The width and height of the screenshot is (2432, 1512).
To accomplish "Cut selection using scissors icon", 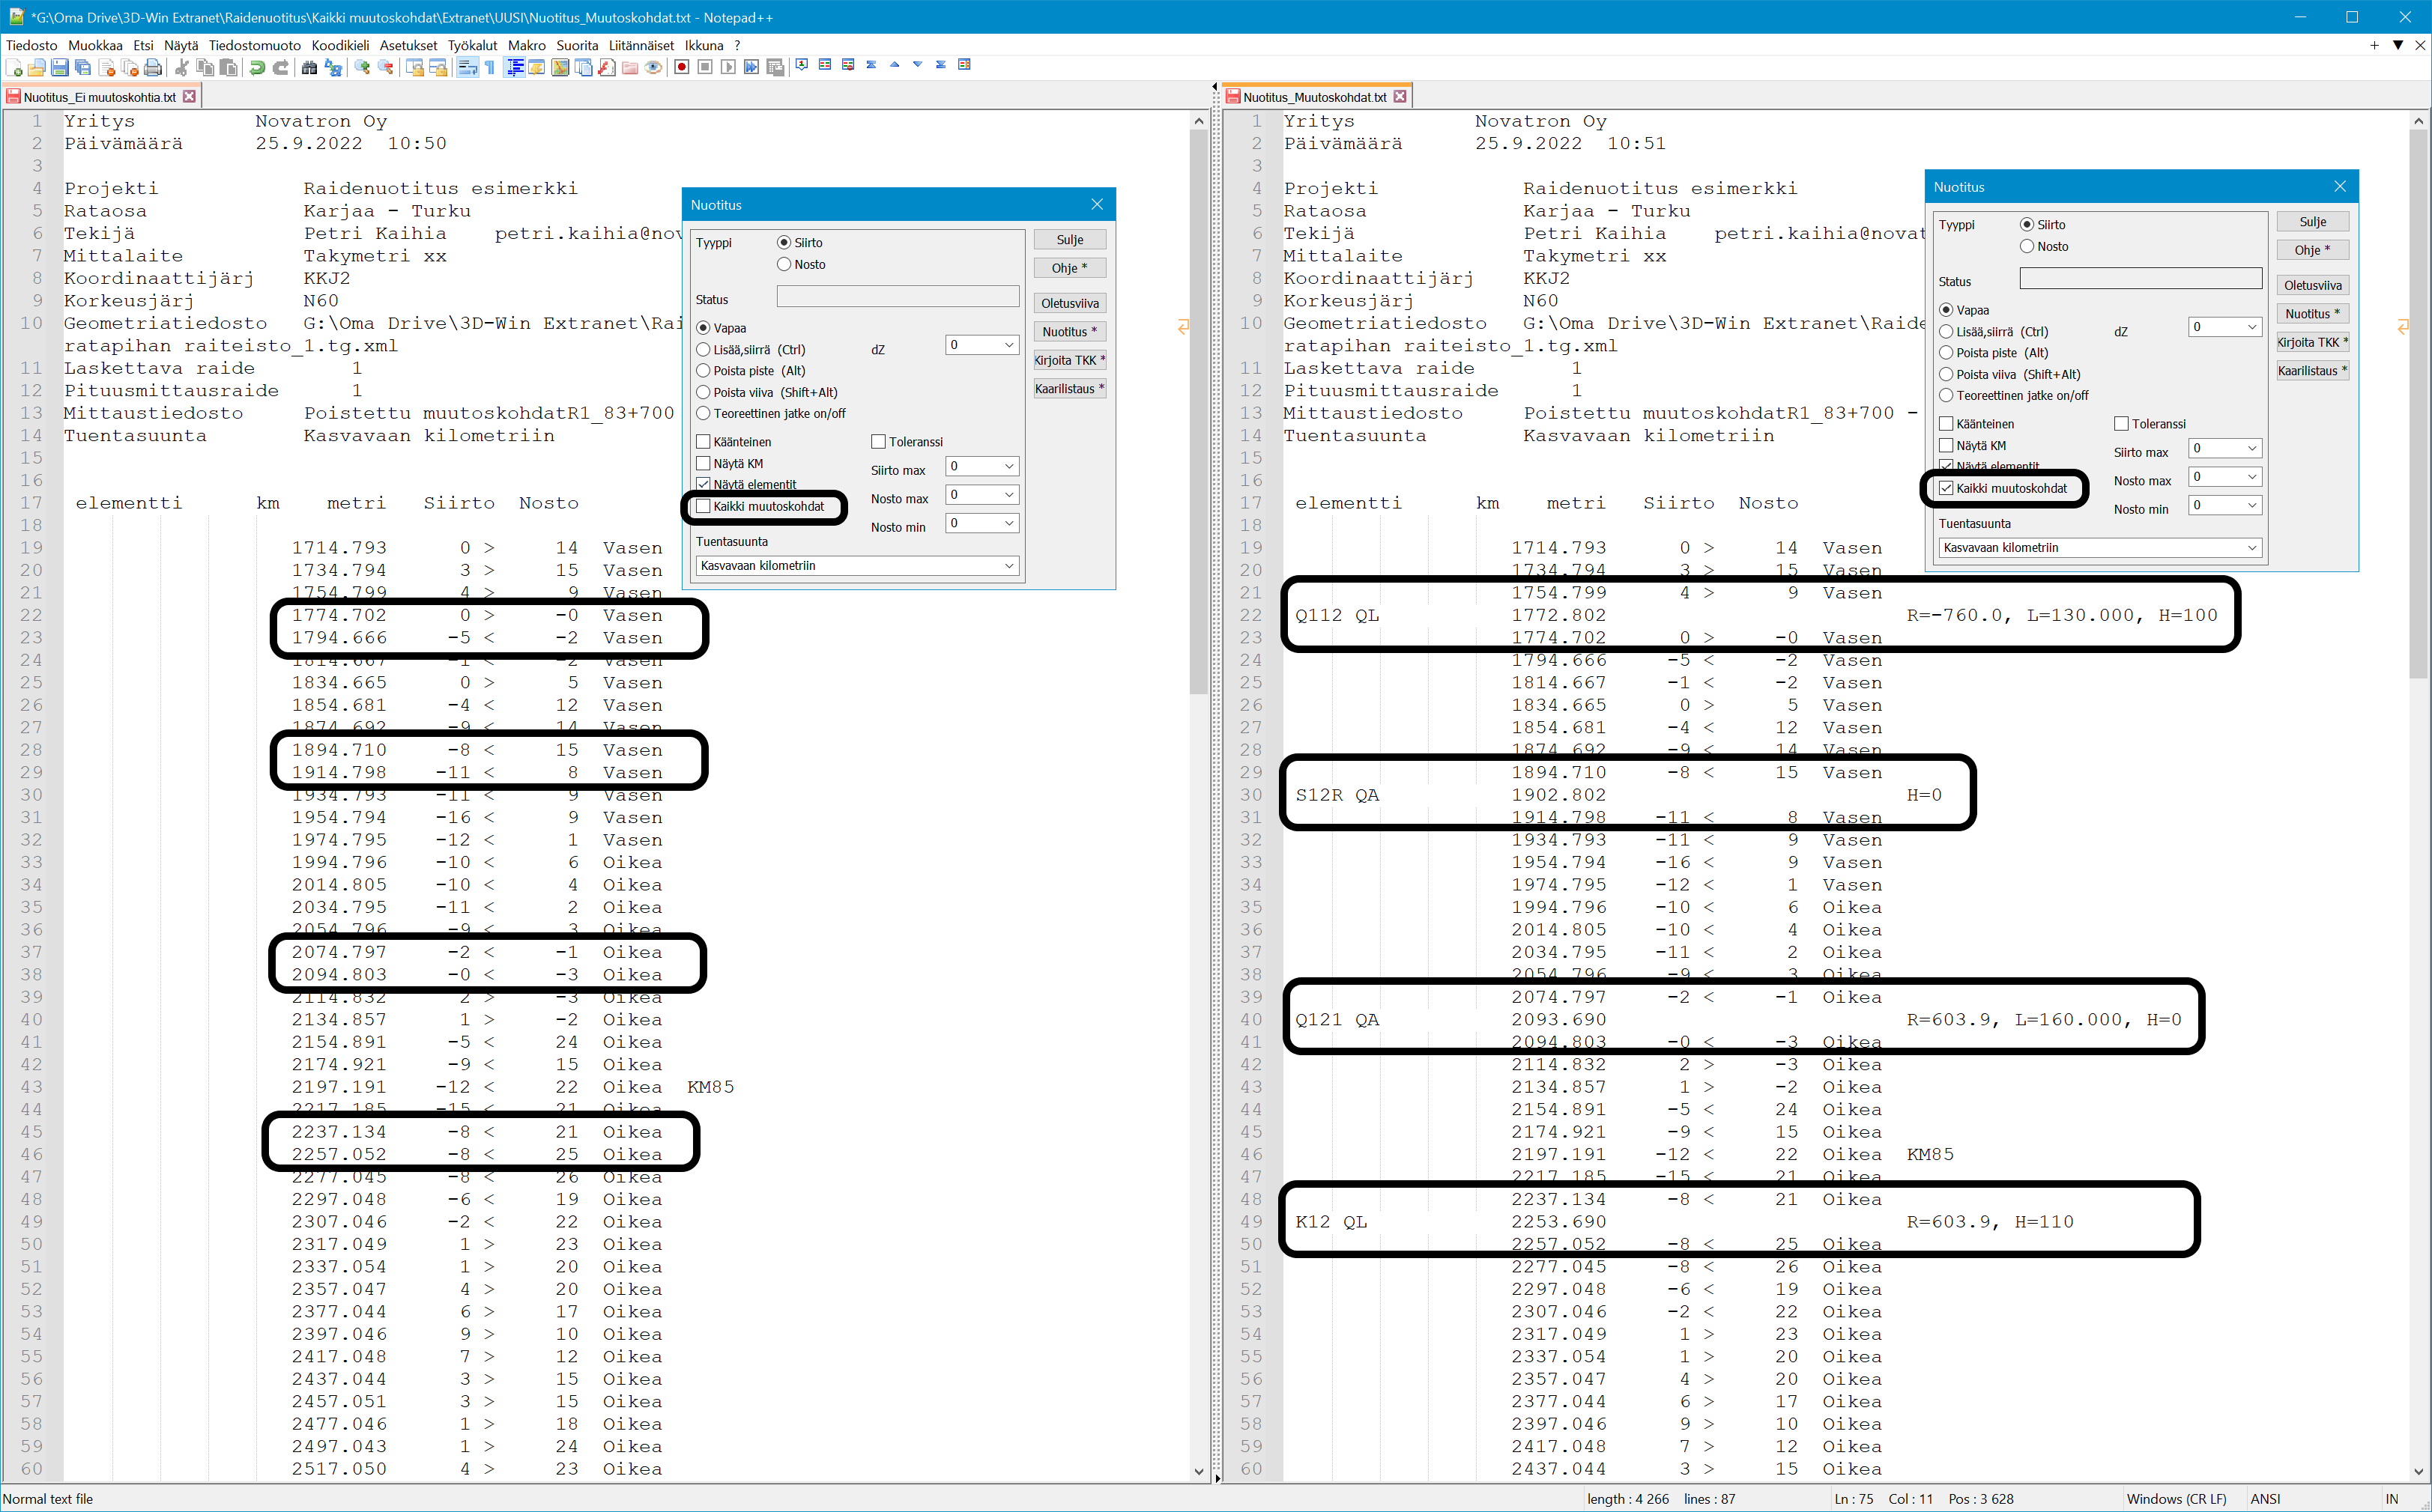I will tap(181, 67).
